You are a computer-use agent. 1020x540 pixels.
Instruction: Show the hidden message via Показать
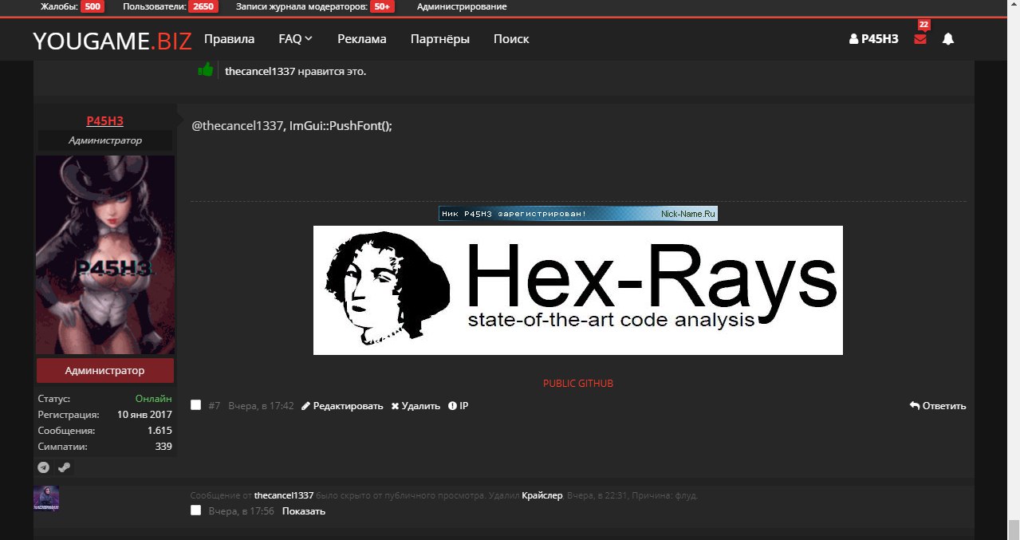[304, 511]
